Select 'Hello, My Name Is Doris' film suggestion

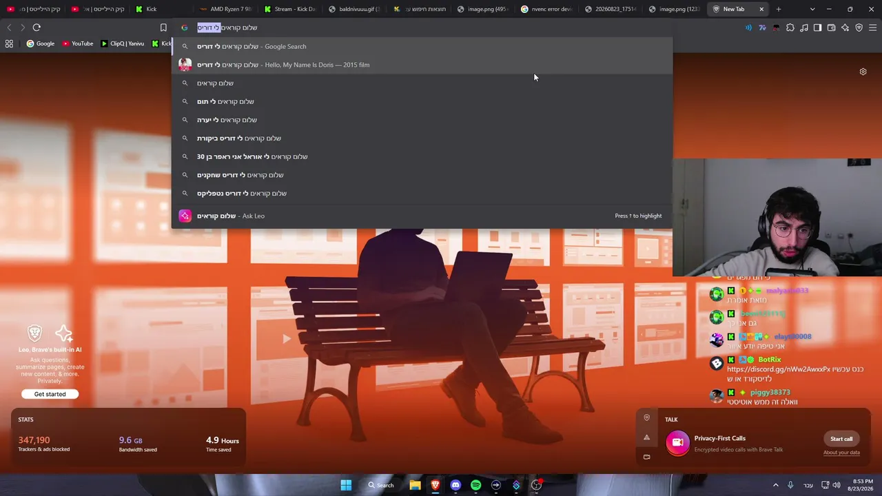tap(422, 65)
